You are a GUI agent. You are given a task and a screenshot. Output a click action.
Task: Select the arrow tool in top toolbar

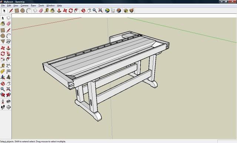tap(4, 11)
